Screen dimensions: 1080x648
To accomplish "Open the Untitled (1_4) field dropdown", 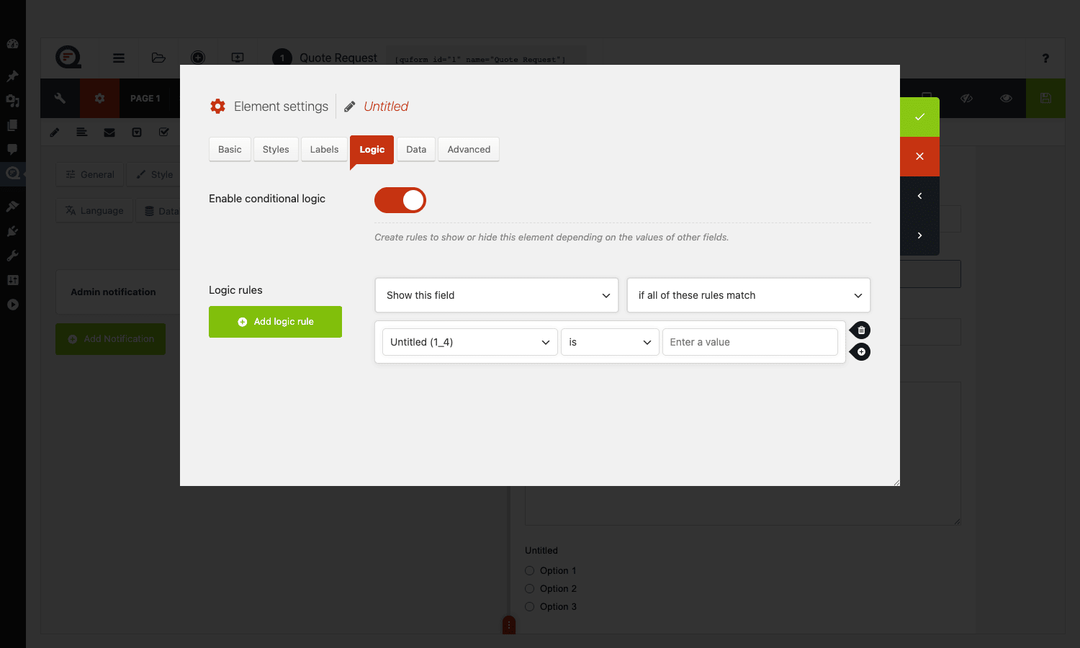I will tap(470, 342).
